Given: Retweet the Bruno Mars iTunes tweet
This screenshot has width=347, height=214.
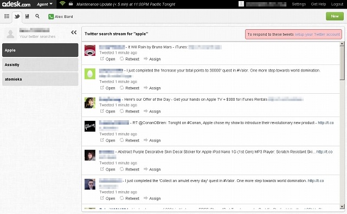Looking at the screenshot, I should (130, 59).
